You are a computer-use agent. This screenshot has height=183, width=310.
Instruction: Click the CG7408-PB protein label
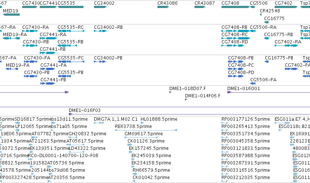tap(241, 58)
